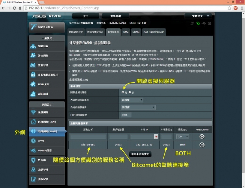Open the LAN house icon
Image resolution: width=245 pixels, height=188 pixels.
[x=33, y=122]
